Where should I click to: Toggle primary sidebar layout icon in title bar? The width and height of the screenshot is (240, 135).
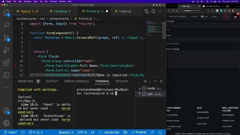click(x=154, y=5)
